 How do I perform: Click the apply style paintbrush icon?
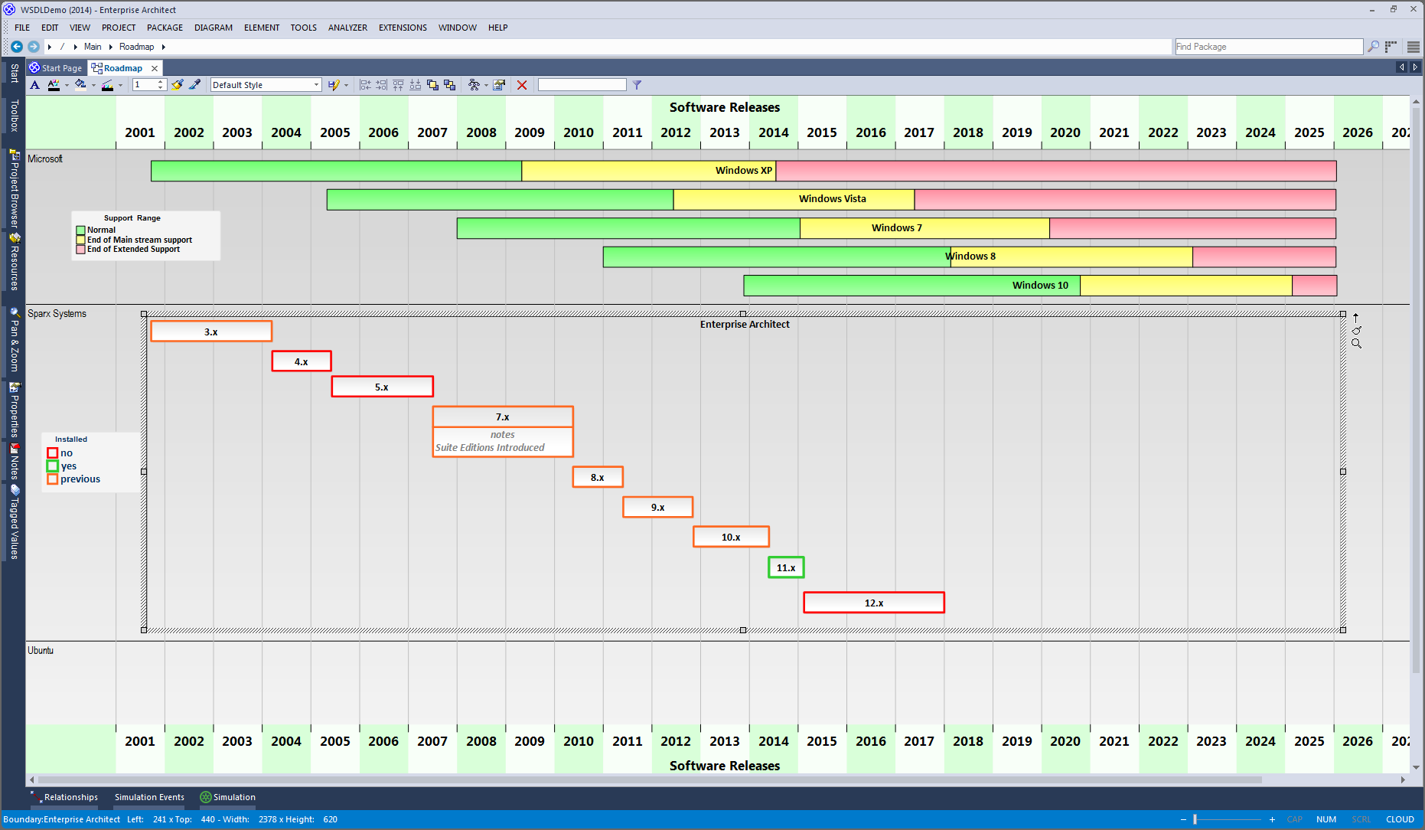(x=178, y=85)
